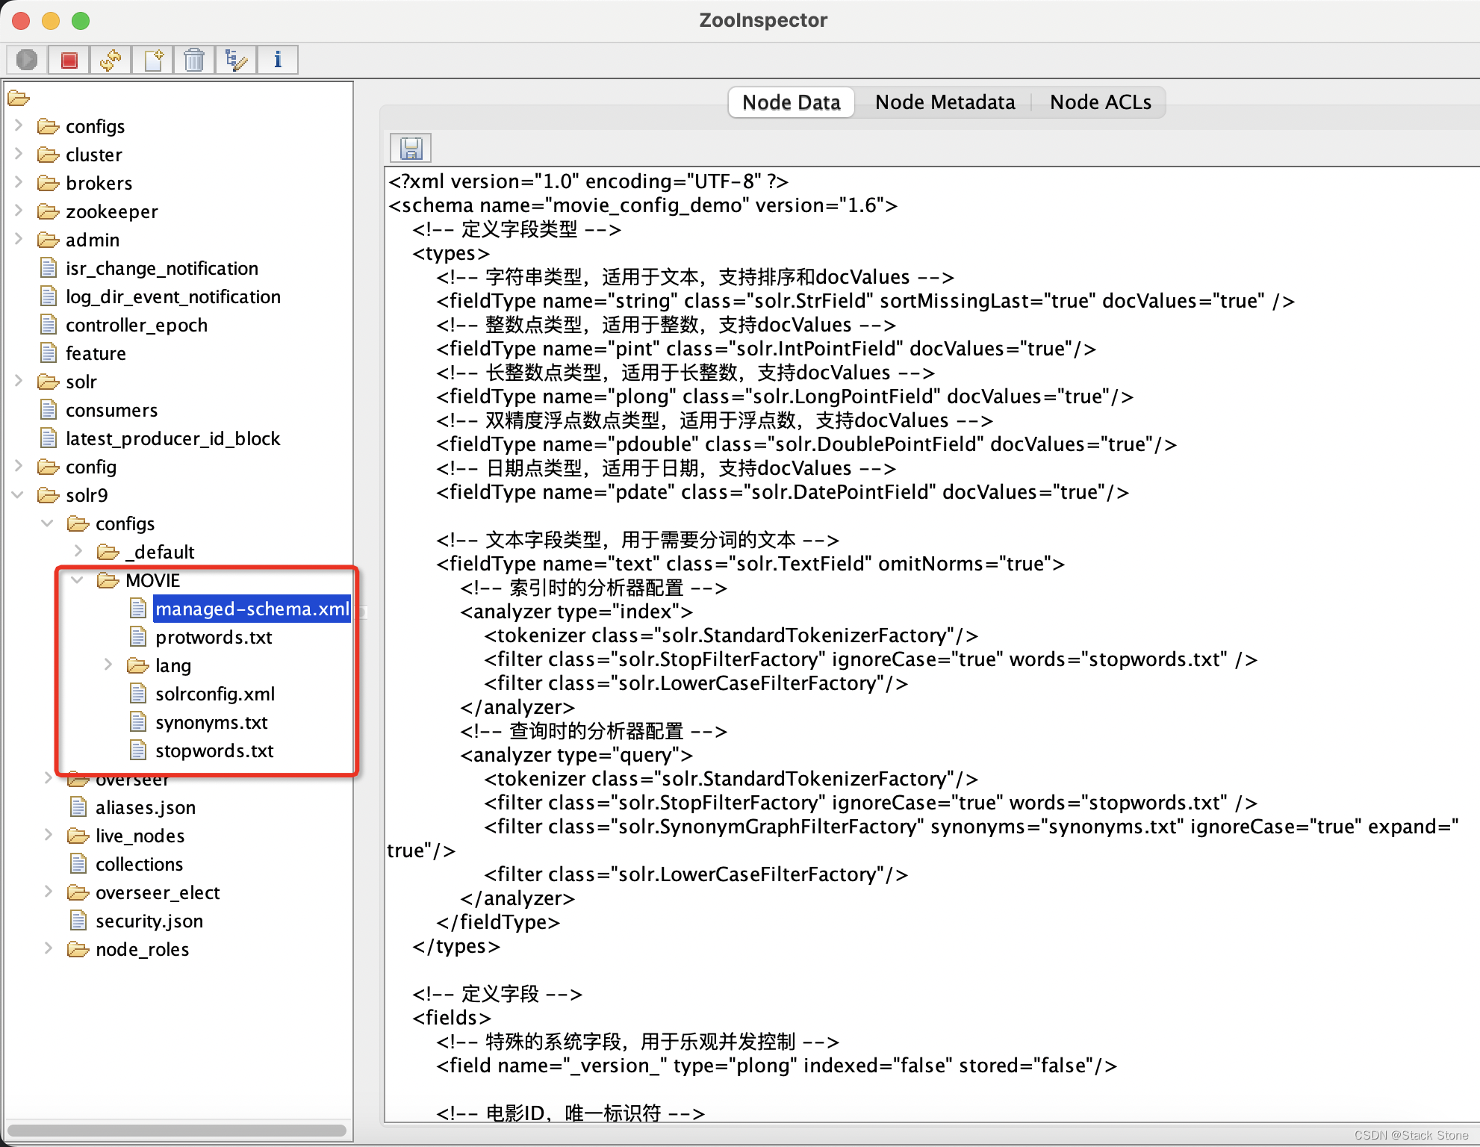This screenshot has width=1480, height=1147.
Task: Select the zookeeper node label
Action: point(112,211)
